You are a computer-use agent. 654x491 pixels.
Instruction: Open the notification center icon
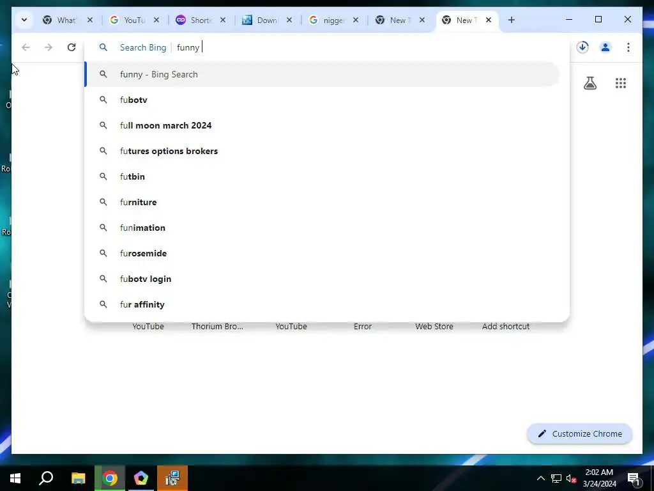click(x=634, y=478)
